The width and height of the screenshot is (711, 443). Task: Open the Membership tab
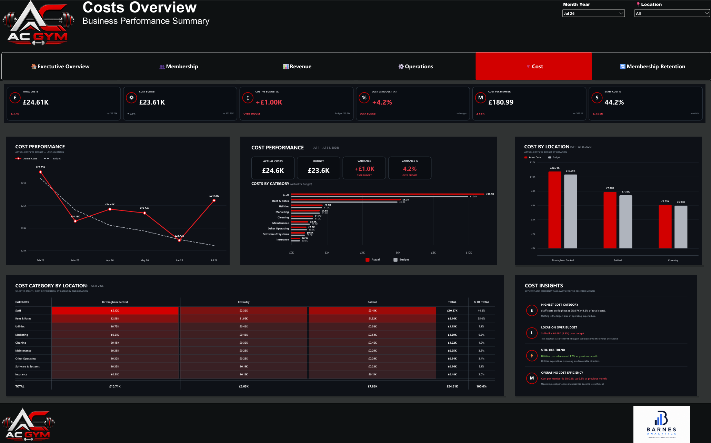coord(179,67)
